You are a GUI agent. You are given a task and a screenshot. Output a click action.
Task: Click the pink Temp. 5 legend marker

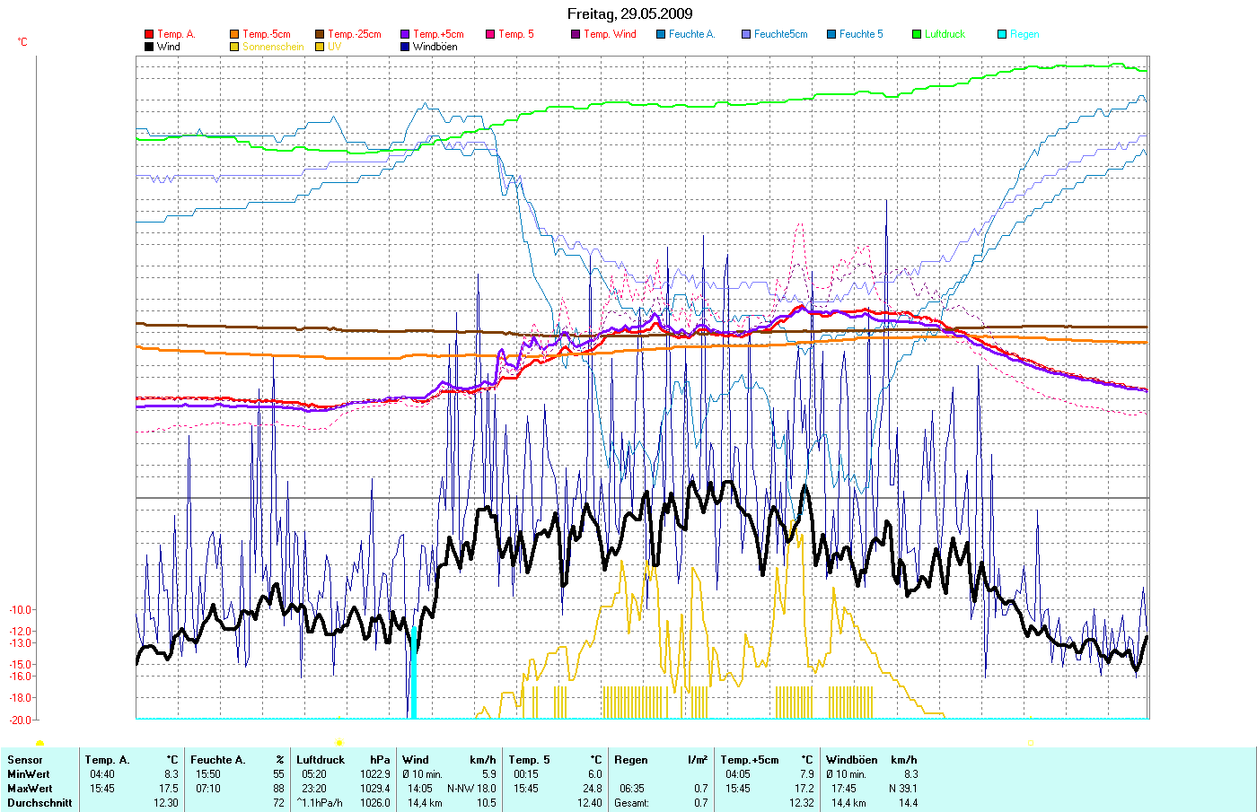tap(490, 35)
